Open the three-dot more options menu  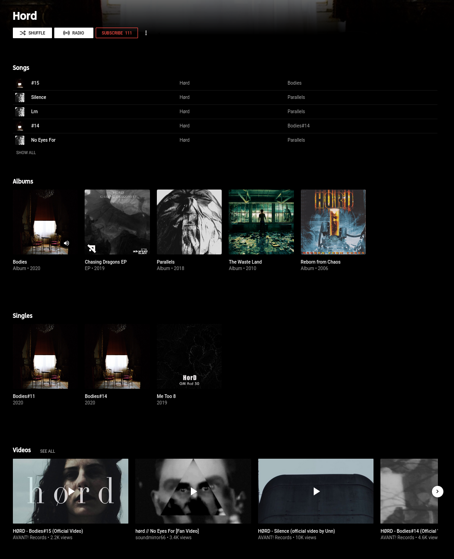pyautogui.click(x=146, y=33)
